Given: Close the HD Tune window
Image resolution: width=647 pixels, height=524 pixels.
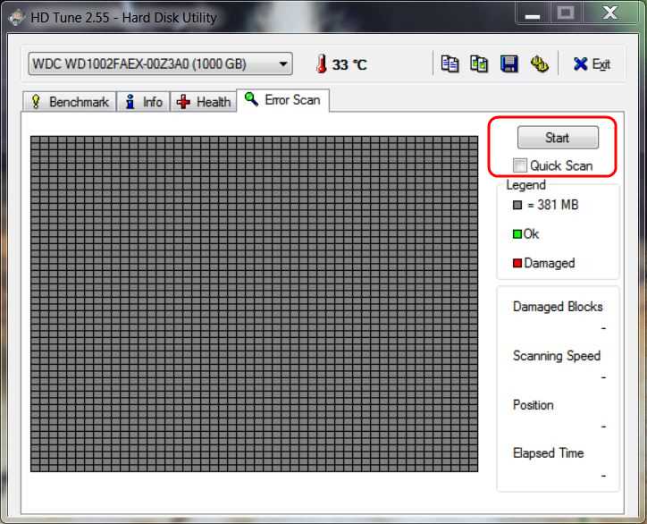Looking at the screenshot, I should click(609, 13).
